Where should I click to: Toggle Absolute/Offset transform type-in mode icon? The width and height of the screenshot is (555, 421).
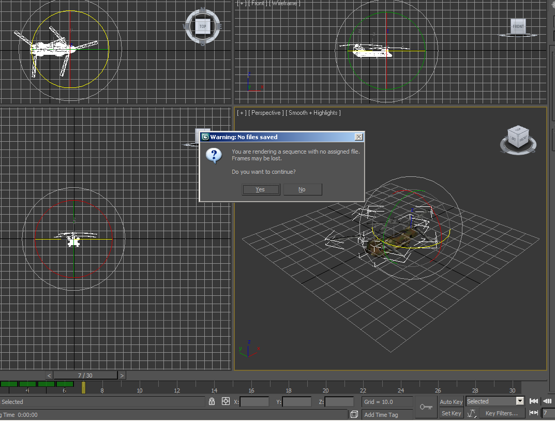tap(226, 401)
